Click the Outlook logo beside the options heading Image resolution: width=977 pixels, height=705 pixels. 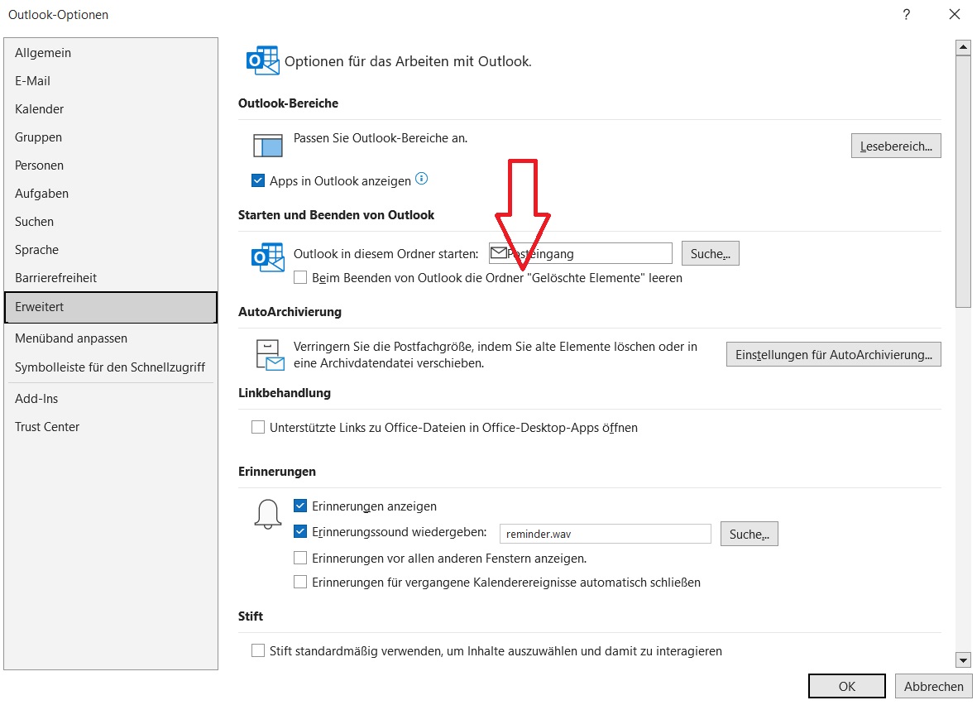262,60
